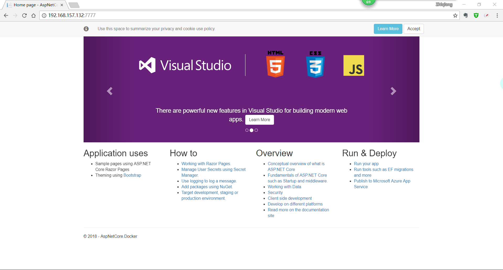This screenshot has height=270, width=503.
Task: Click the cookie policy summary text
Action: [x=156, y=29]
